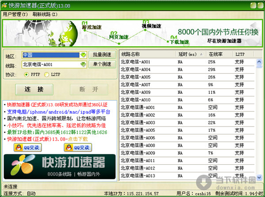Select row 北京电信通-A002
The image size is (265, 197).
coord(187,115)
